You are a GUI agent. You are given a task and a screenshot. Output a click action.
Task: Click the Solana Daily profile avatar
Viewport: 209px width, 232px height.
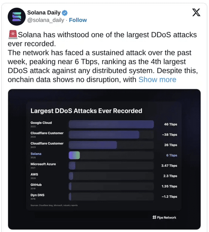click(x=16, y=17)
